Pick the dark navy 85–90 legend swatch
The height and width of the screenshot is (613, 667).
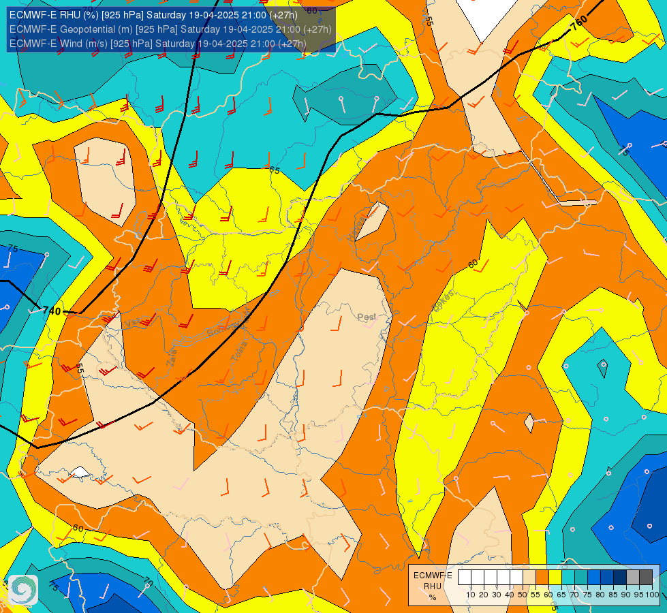click(x=620, y=578)
